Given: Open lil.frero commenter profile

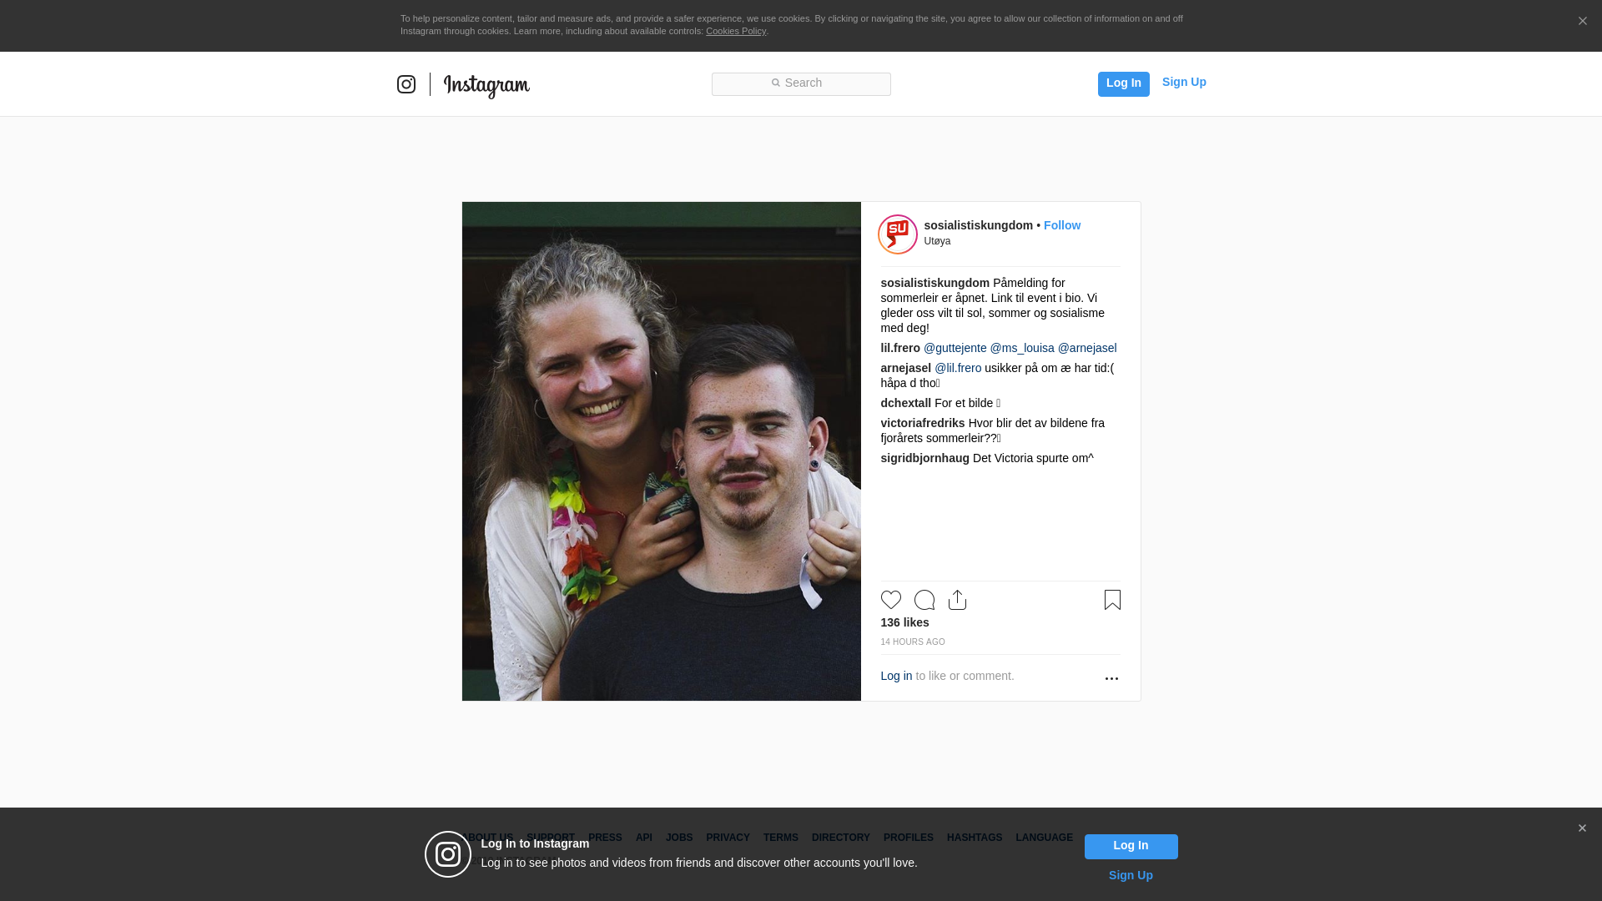Looking at the screenshot, I should point(900,348).
